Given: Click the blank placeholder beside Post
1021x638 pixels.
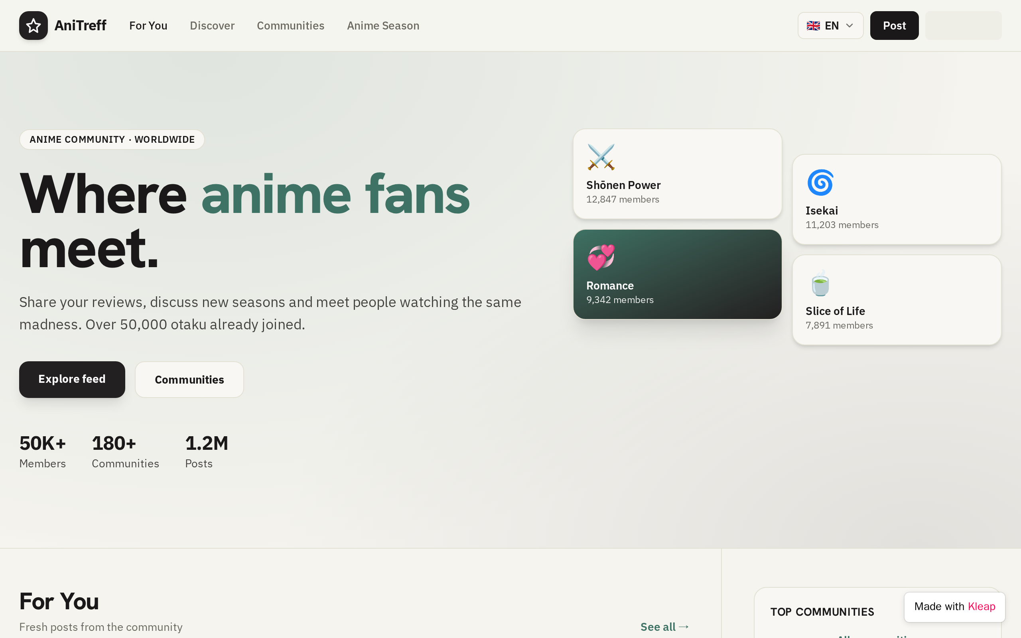Looking at the screenshot, I should pyautogui.click(x=963, y=26).
